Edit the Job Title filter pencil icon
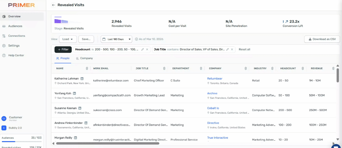Screen dimensions: 342x148 (227, 50)
